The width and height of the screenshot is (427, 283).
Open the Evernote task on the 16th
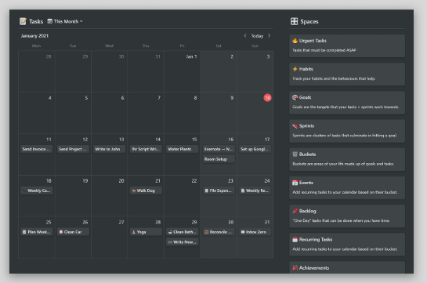(219, 149)
